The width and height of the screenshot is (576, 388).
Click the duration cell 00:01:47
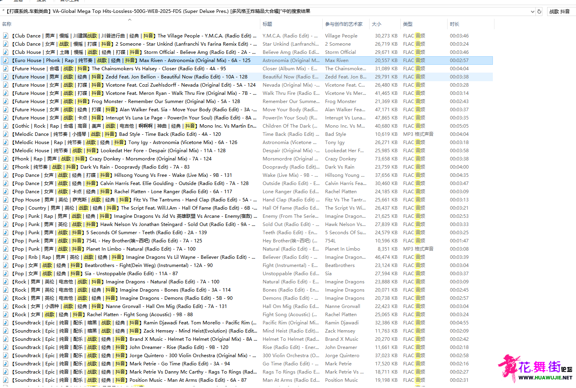click(459, 241)
